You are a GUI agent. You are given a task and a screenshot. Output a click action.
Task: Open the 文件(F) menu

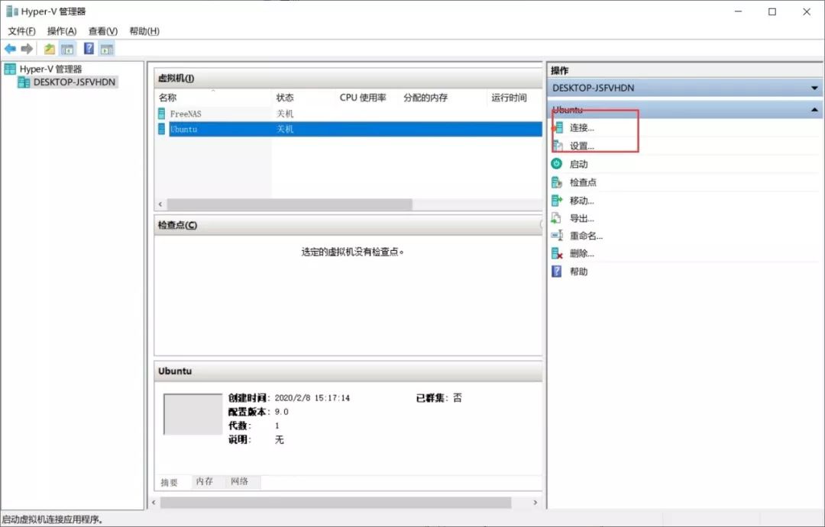coord(21,31)
